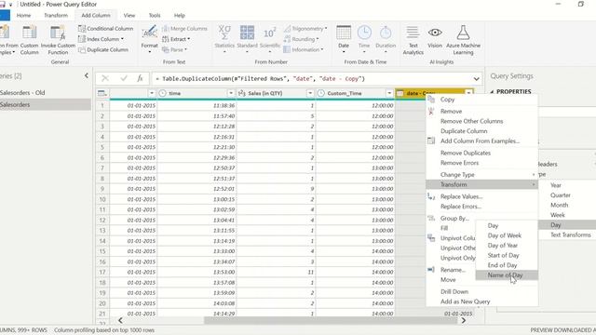Click the fx formula icon
Image resolution: width=596 pixels, height=335 pixels.
point(140,78)
